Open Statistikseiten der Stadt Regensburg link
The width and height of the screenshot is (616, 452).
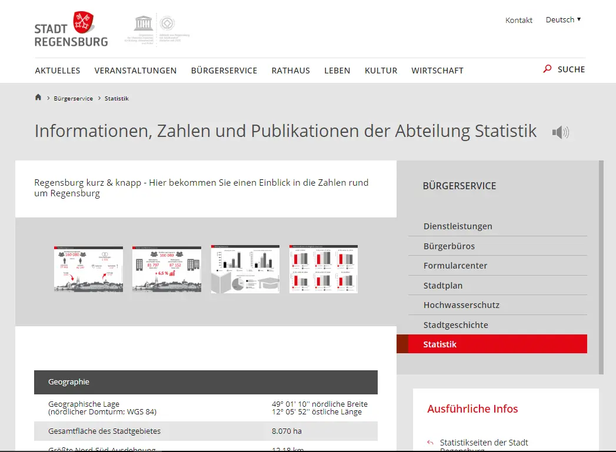(484, 443)
